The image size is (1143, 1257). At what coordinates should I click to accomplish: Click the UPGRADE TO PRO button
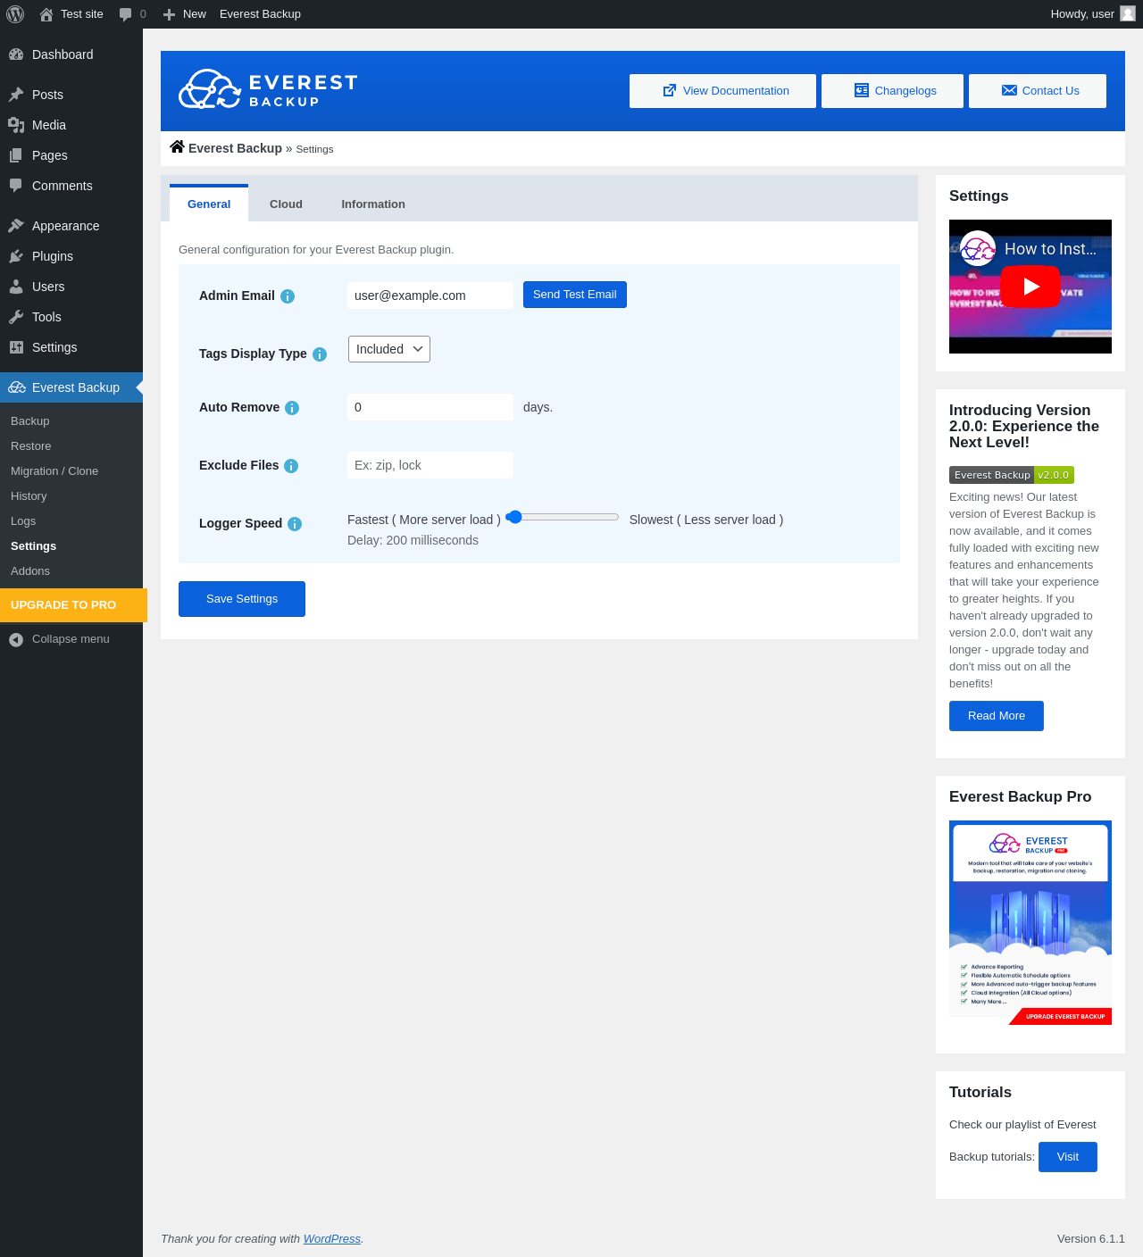click(73, 605)
